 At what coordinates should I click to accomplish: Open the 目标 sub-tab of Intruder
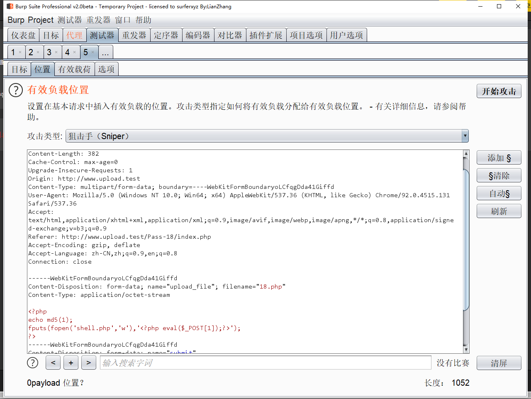click(x=19, y=69)
